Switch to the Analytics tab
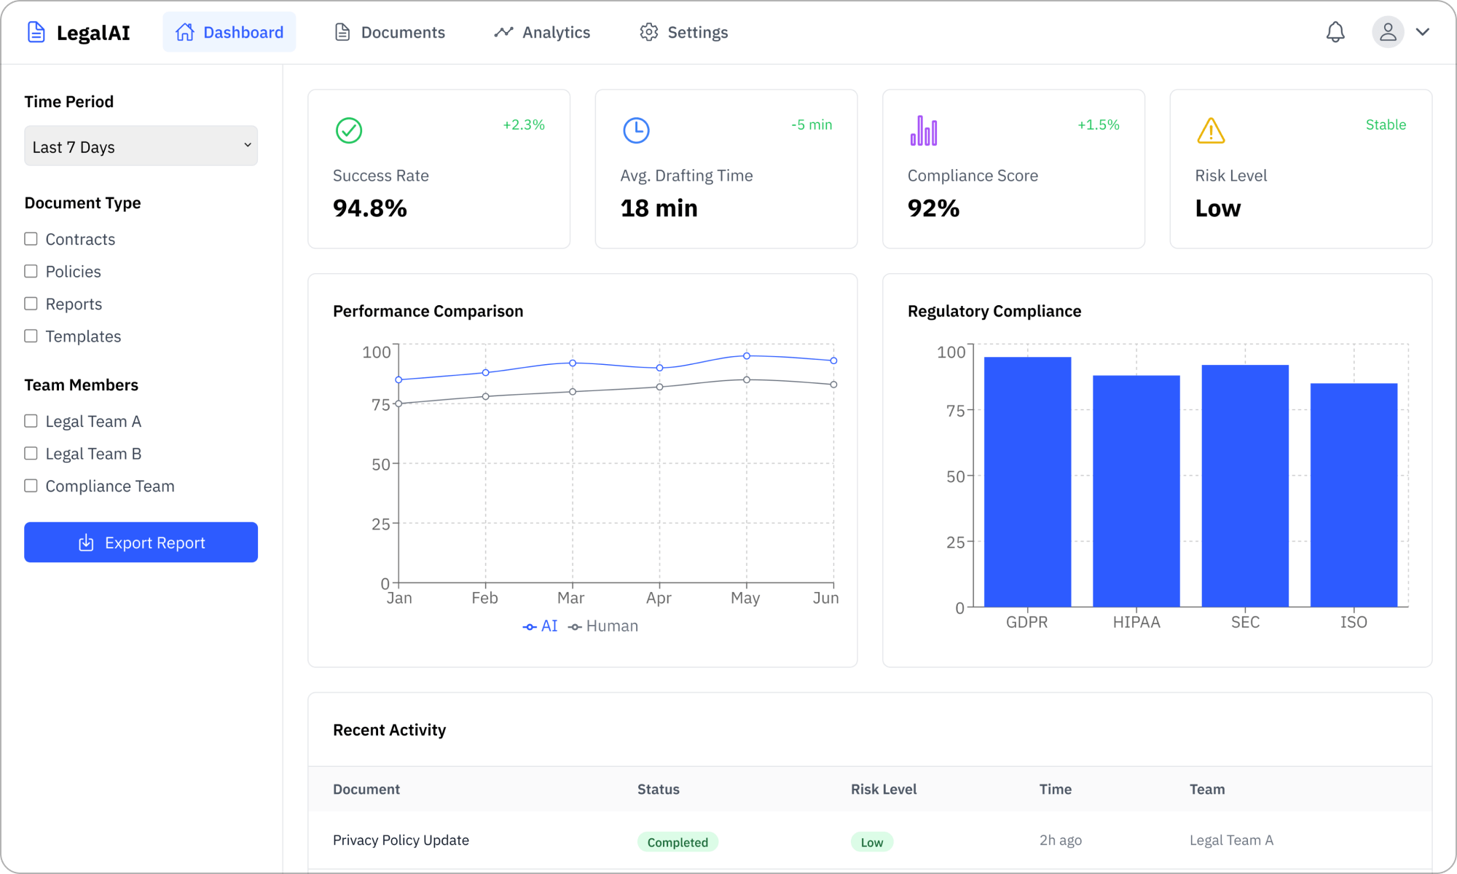 pos(542,32)
